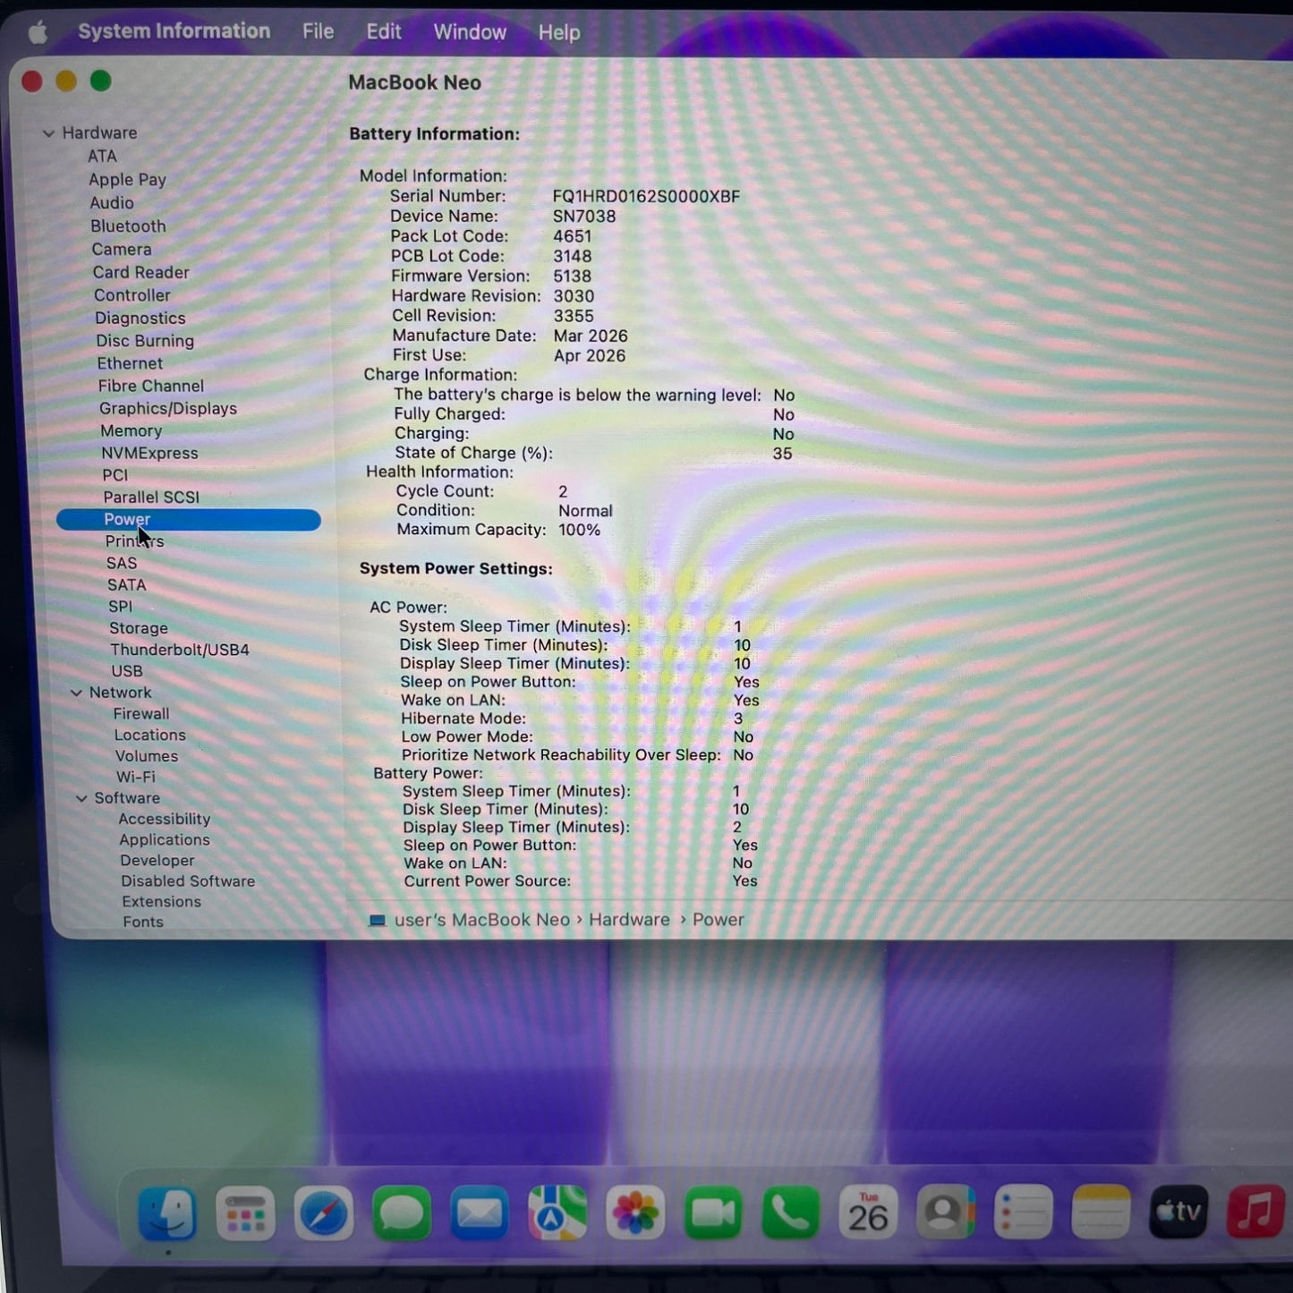The height and width of the screenshot is (1293, 1293).
Task: Select Applications under Software
Action: click(x=165, y=840)
